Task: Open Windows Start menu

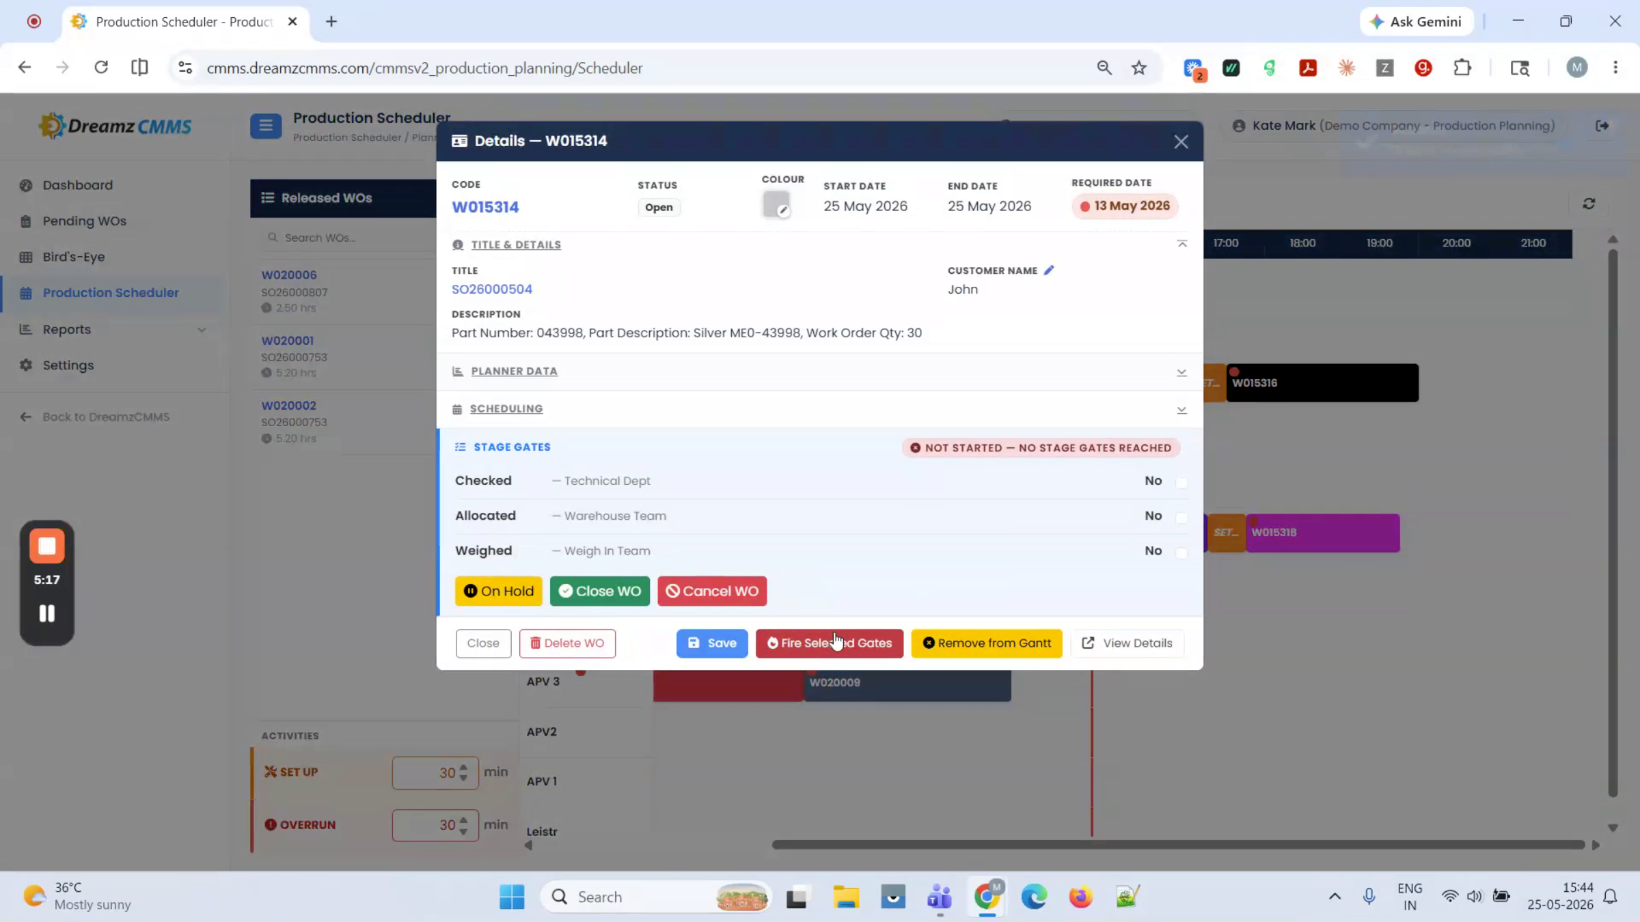Action: tap(512, 897)
